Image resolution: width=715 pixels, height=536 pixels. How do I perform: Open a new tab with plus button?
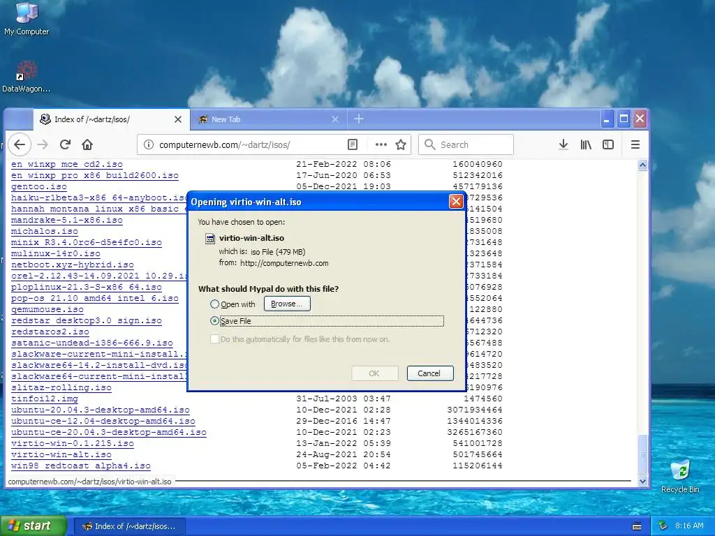[359, 119]
